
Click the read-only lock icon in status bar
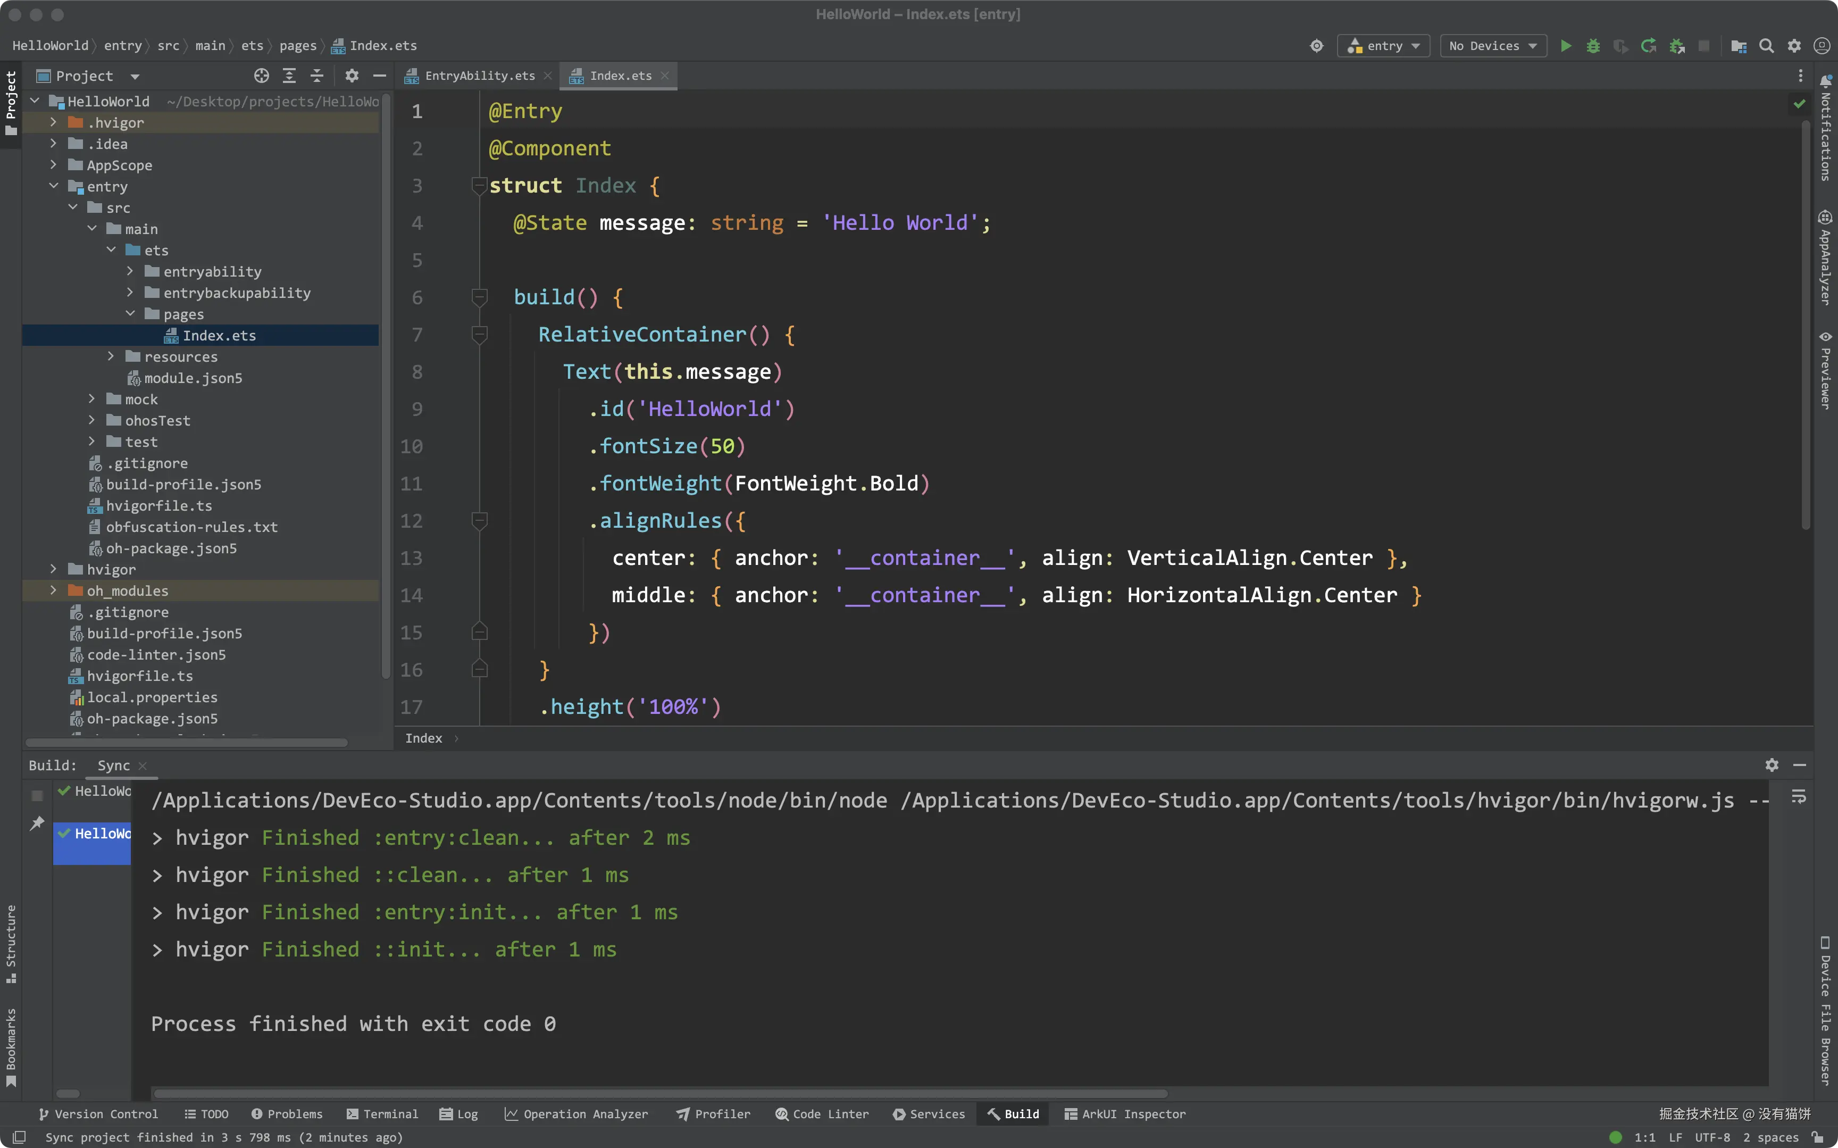coord(1817,1137)
